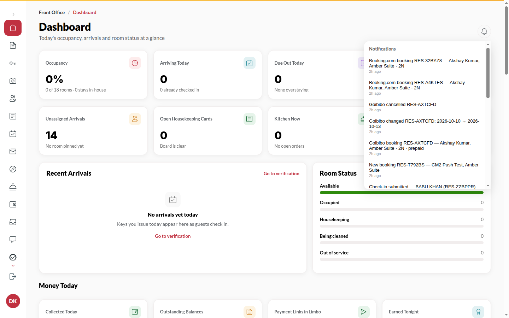Click the Dashboard breadcrumb
The height and width of the screenshot is (318, 509).
84,12
